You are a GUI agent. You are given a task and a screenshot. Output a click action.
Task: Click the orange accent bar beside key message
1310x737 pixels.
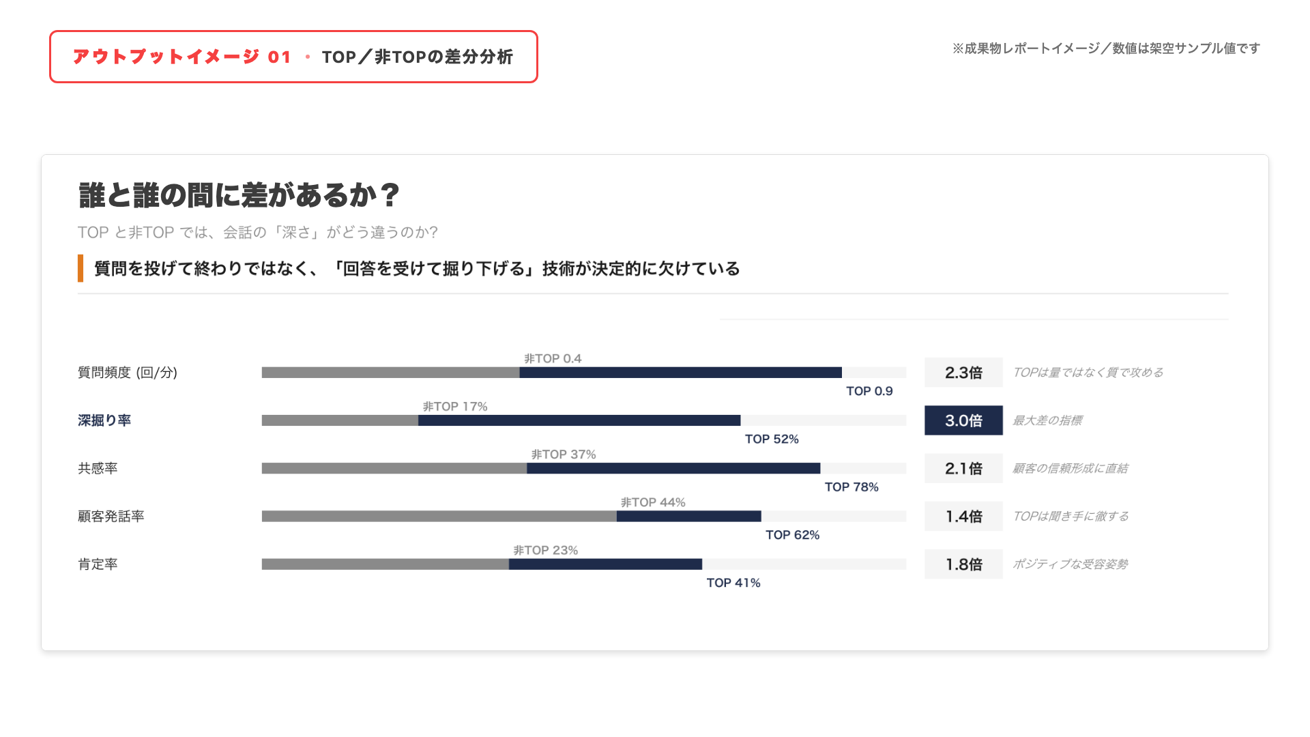[x=81, y=268]
